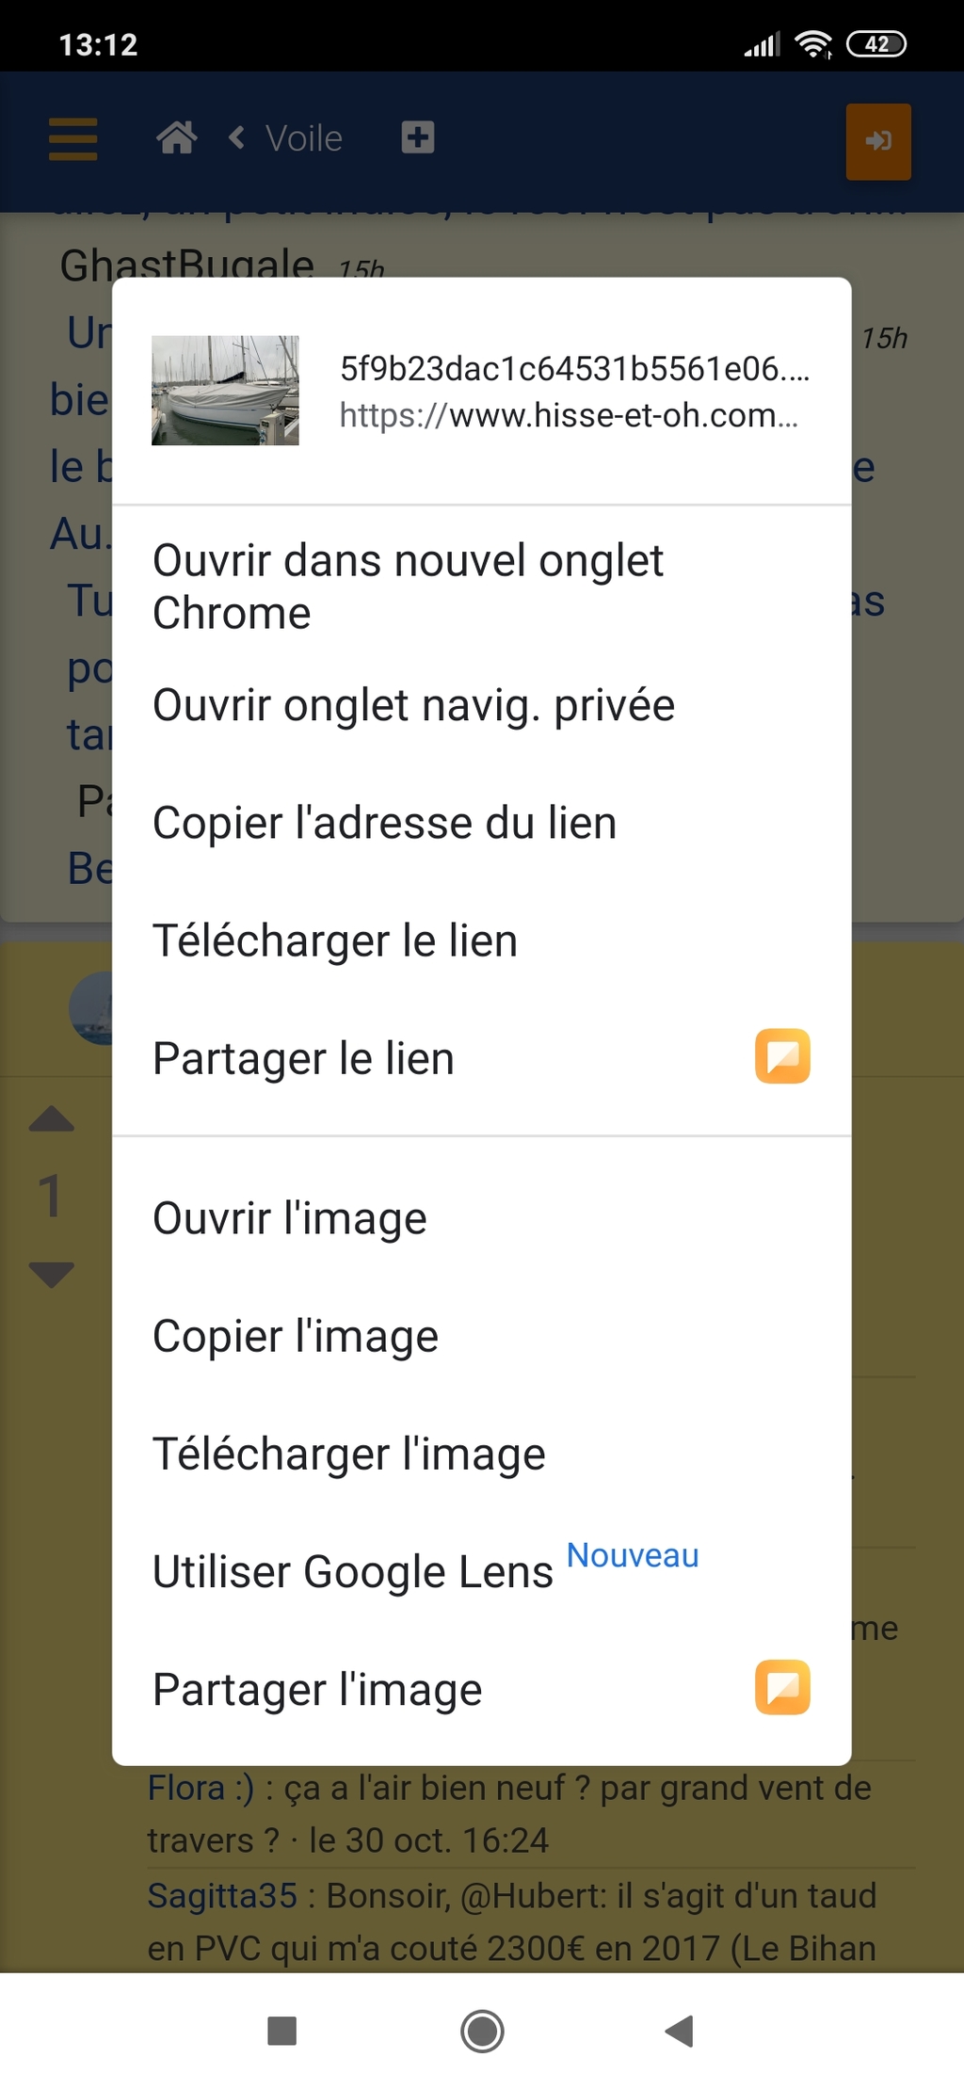Tap the Android home circle button
Viewport: 964px width, 2089px height.
(482, 2031)
